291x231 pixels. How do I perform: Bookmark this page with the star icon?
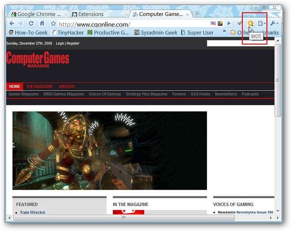point(53,24)
